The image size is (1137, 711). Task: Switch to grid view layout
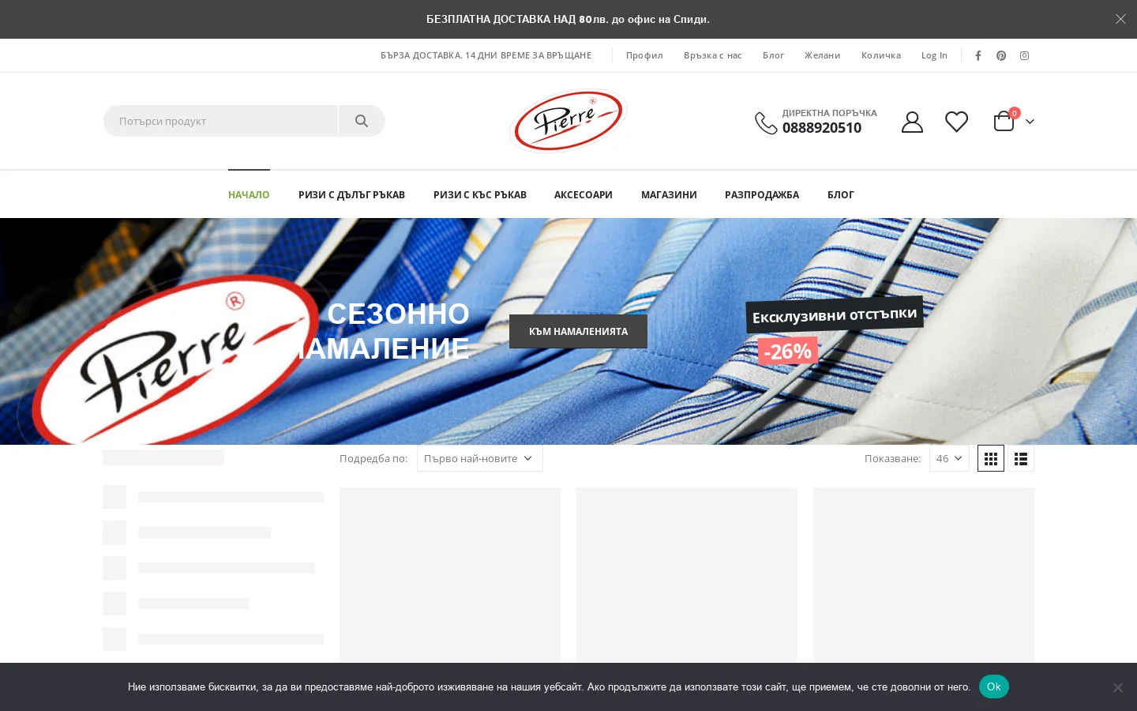(x=991, y=458)
